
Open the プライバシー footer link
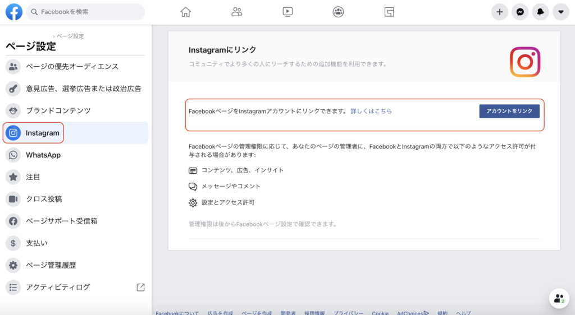click(348, 313)
